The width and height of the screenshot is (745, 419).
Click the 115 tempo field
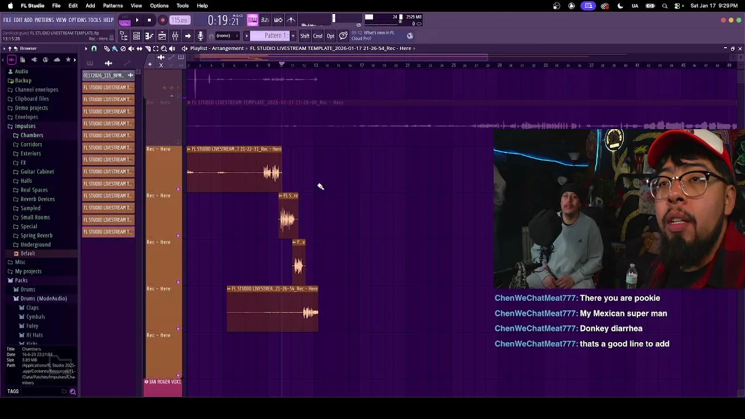[179, 20]
